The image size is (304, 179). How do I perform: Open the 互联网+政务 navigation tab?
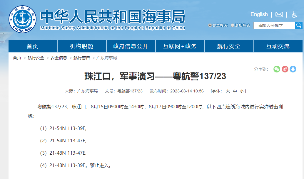pyautogui.click(x=180, y=46)
